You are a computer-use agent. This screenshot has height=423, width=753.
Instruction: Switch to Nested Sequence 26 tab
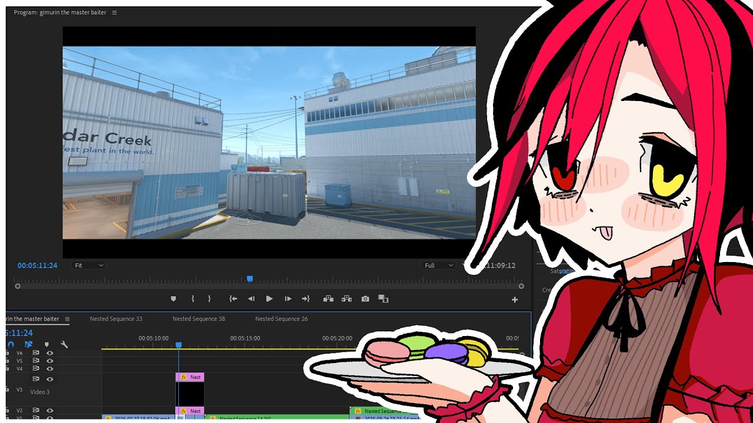click(281, 319)
